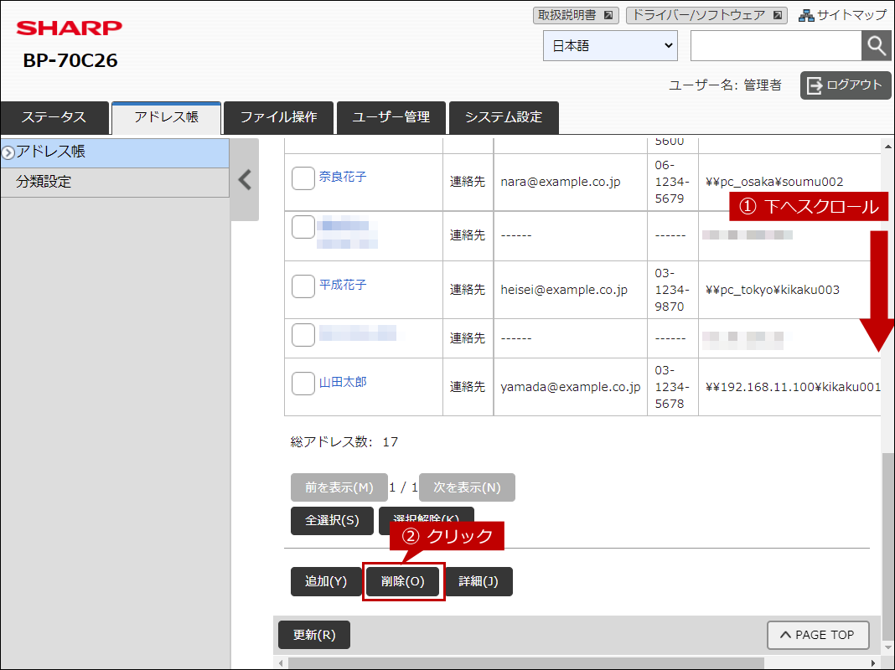Tick the 平成花子 checkbox
The height and width of the screenshot is (670, 895).
(x=303, y=286)
